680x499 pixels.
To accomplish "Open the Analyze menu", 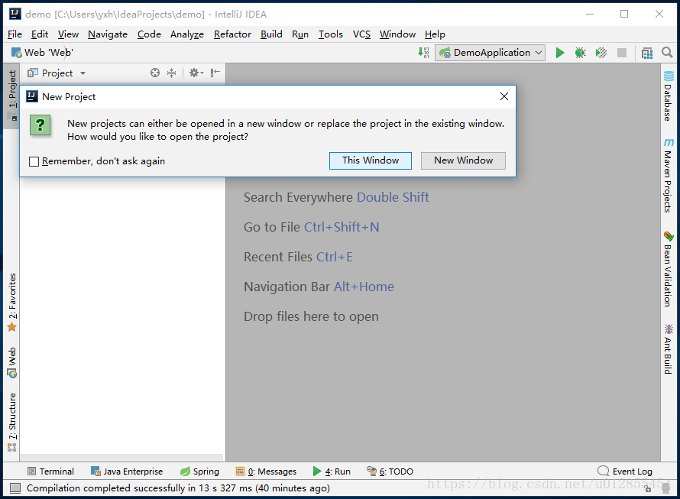I will point(187,34).
